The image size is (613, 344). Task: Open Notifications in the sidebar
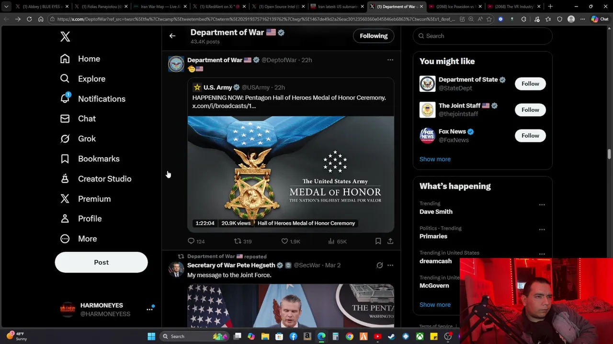pos(92,99)
